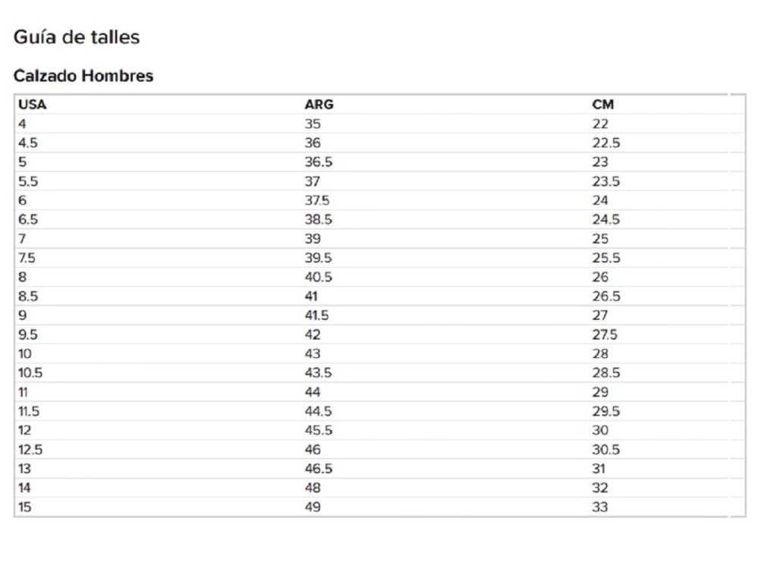Click the CM column header
Viewport: 777px width, 562px height.
coord(603,105)
